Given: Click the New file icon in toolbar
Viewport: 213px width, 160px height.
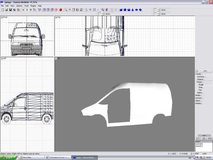Looking at the screenshot, I should pos(3,10).
